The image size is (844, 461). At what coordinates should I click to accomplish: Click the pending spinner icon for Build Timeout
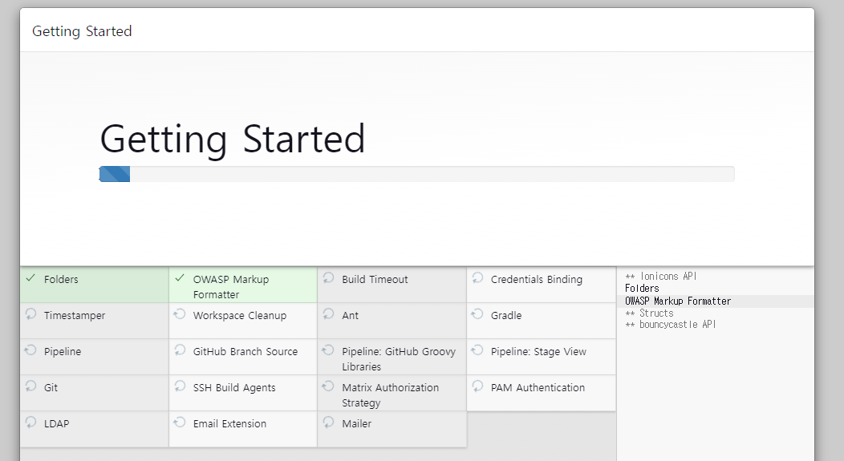(x=328, y=278)
